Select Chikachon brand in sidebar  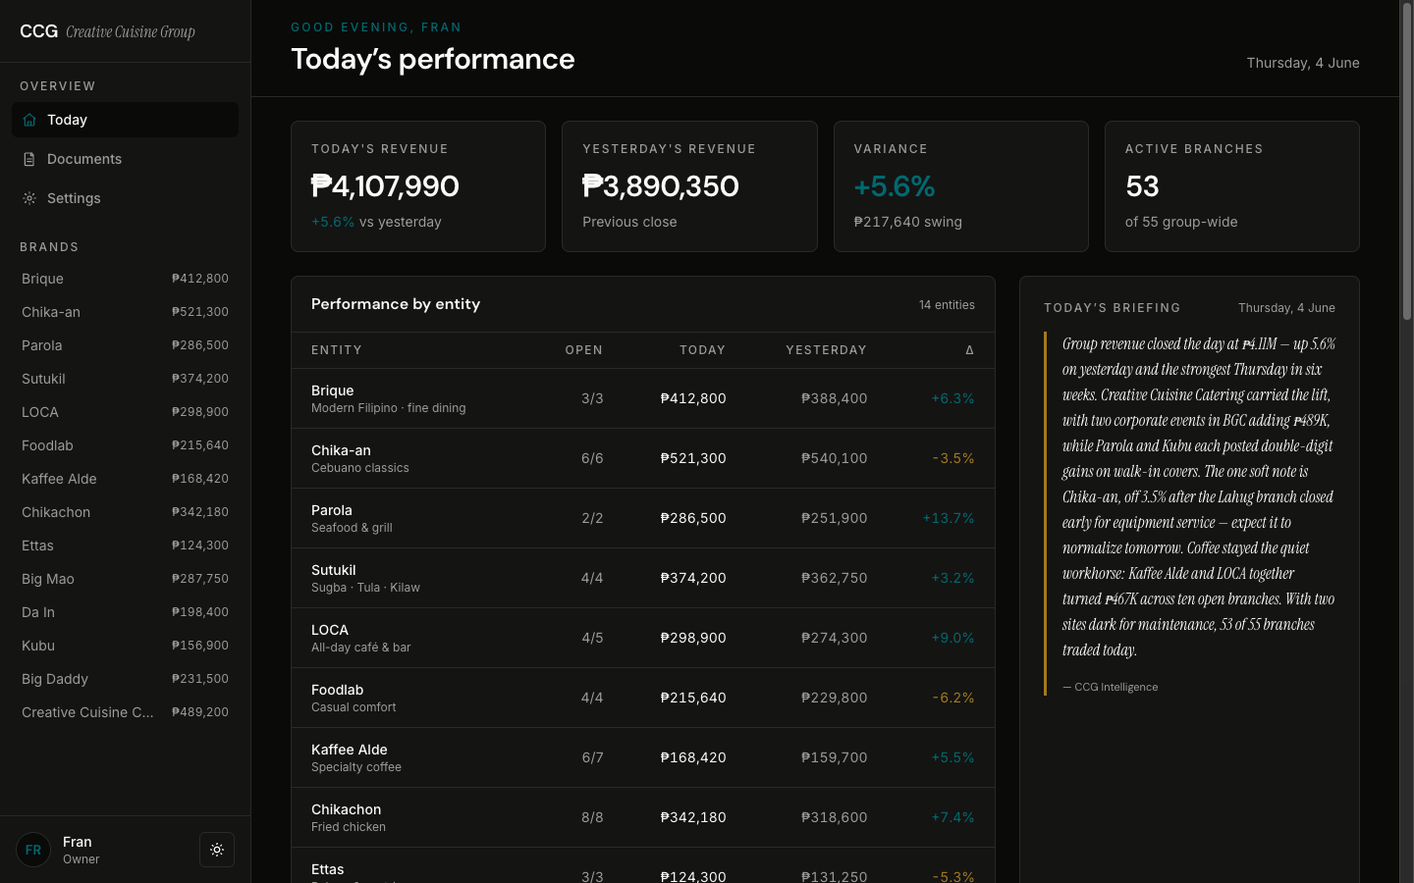(x=125, y=512)
